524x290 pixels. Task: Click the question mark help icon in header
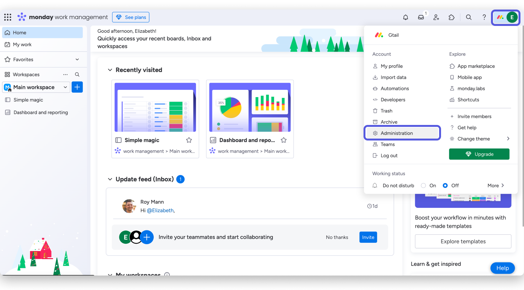pyautogui.click(x=484, y=17)
